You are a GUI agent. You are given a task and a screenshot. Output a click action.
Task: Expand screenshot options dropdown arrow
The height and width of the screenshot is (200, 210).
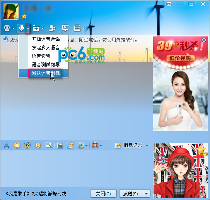coord(86,145)
